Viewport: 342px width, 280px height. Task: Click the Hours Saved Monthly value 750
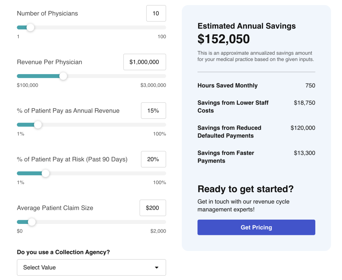310,85
